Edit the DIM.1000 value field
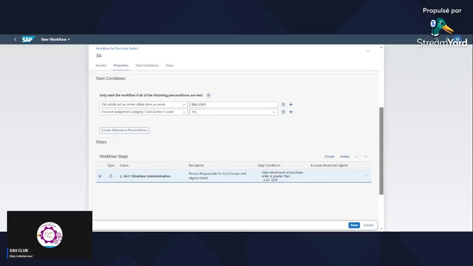The height and width of the screenshot is (266, 473). (x=234, y=105)
